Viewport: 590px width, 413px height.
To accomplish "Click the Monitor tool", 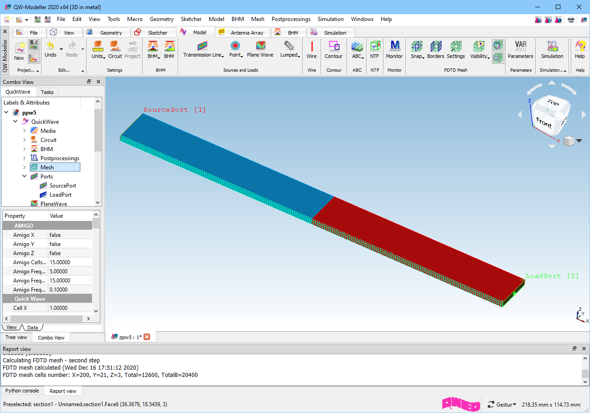I will coord(394,50).
